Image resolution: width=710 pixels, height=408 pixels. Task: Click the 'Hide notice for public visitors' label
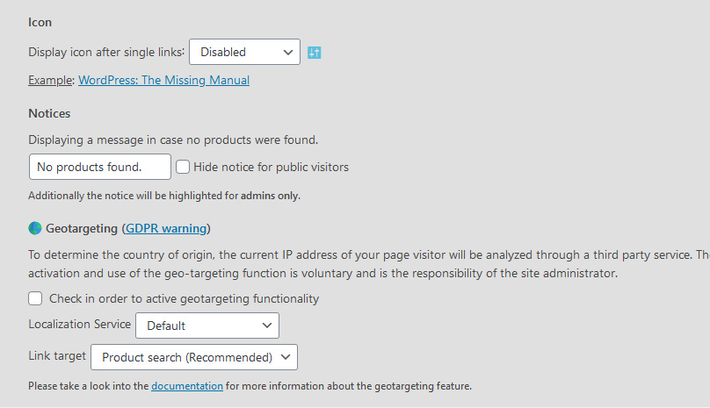pos(271,167)
